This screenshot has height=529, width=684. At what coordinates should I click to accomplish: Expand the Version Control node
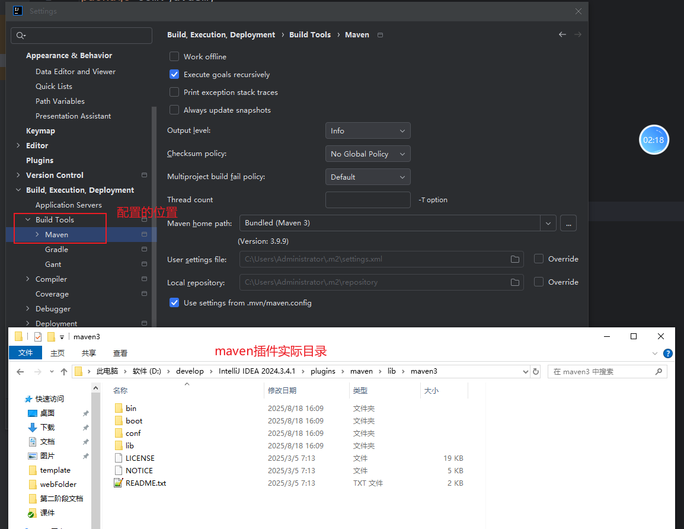pos(18,175)
